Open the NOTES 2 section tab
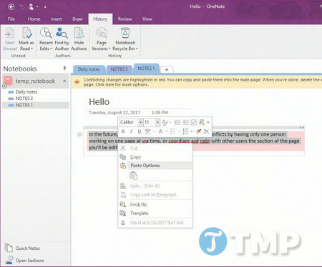322x267 pixels. pyautogui.click(x=119, y=69)
